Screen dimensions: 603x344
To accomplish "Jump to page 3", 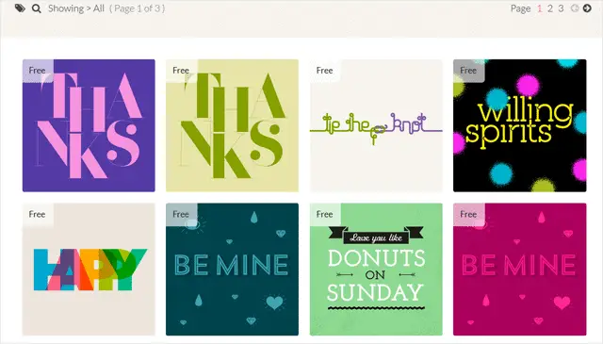I will click(x=561, y=8).
